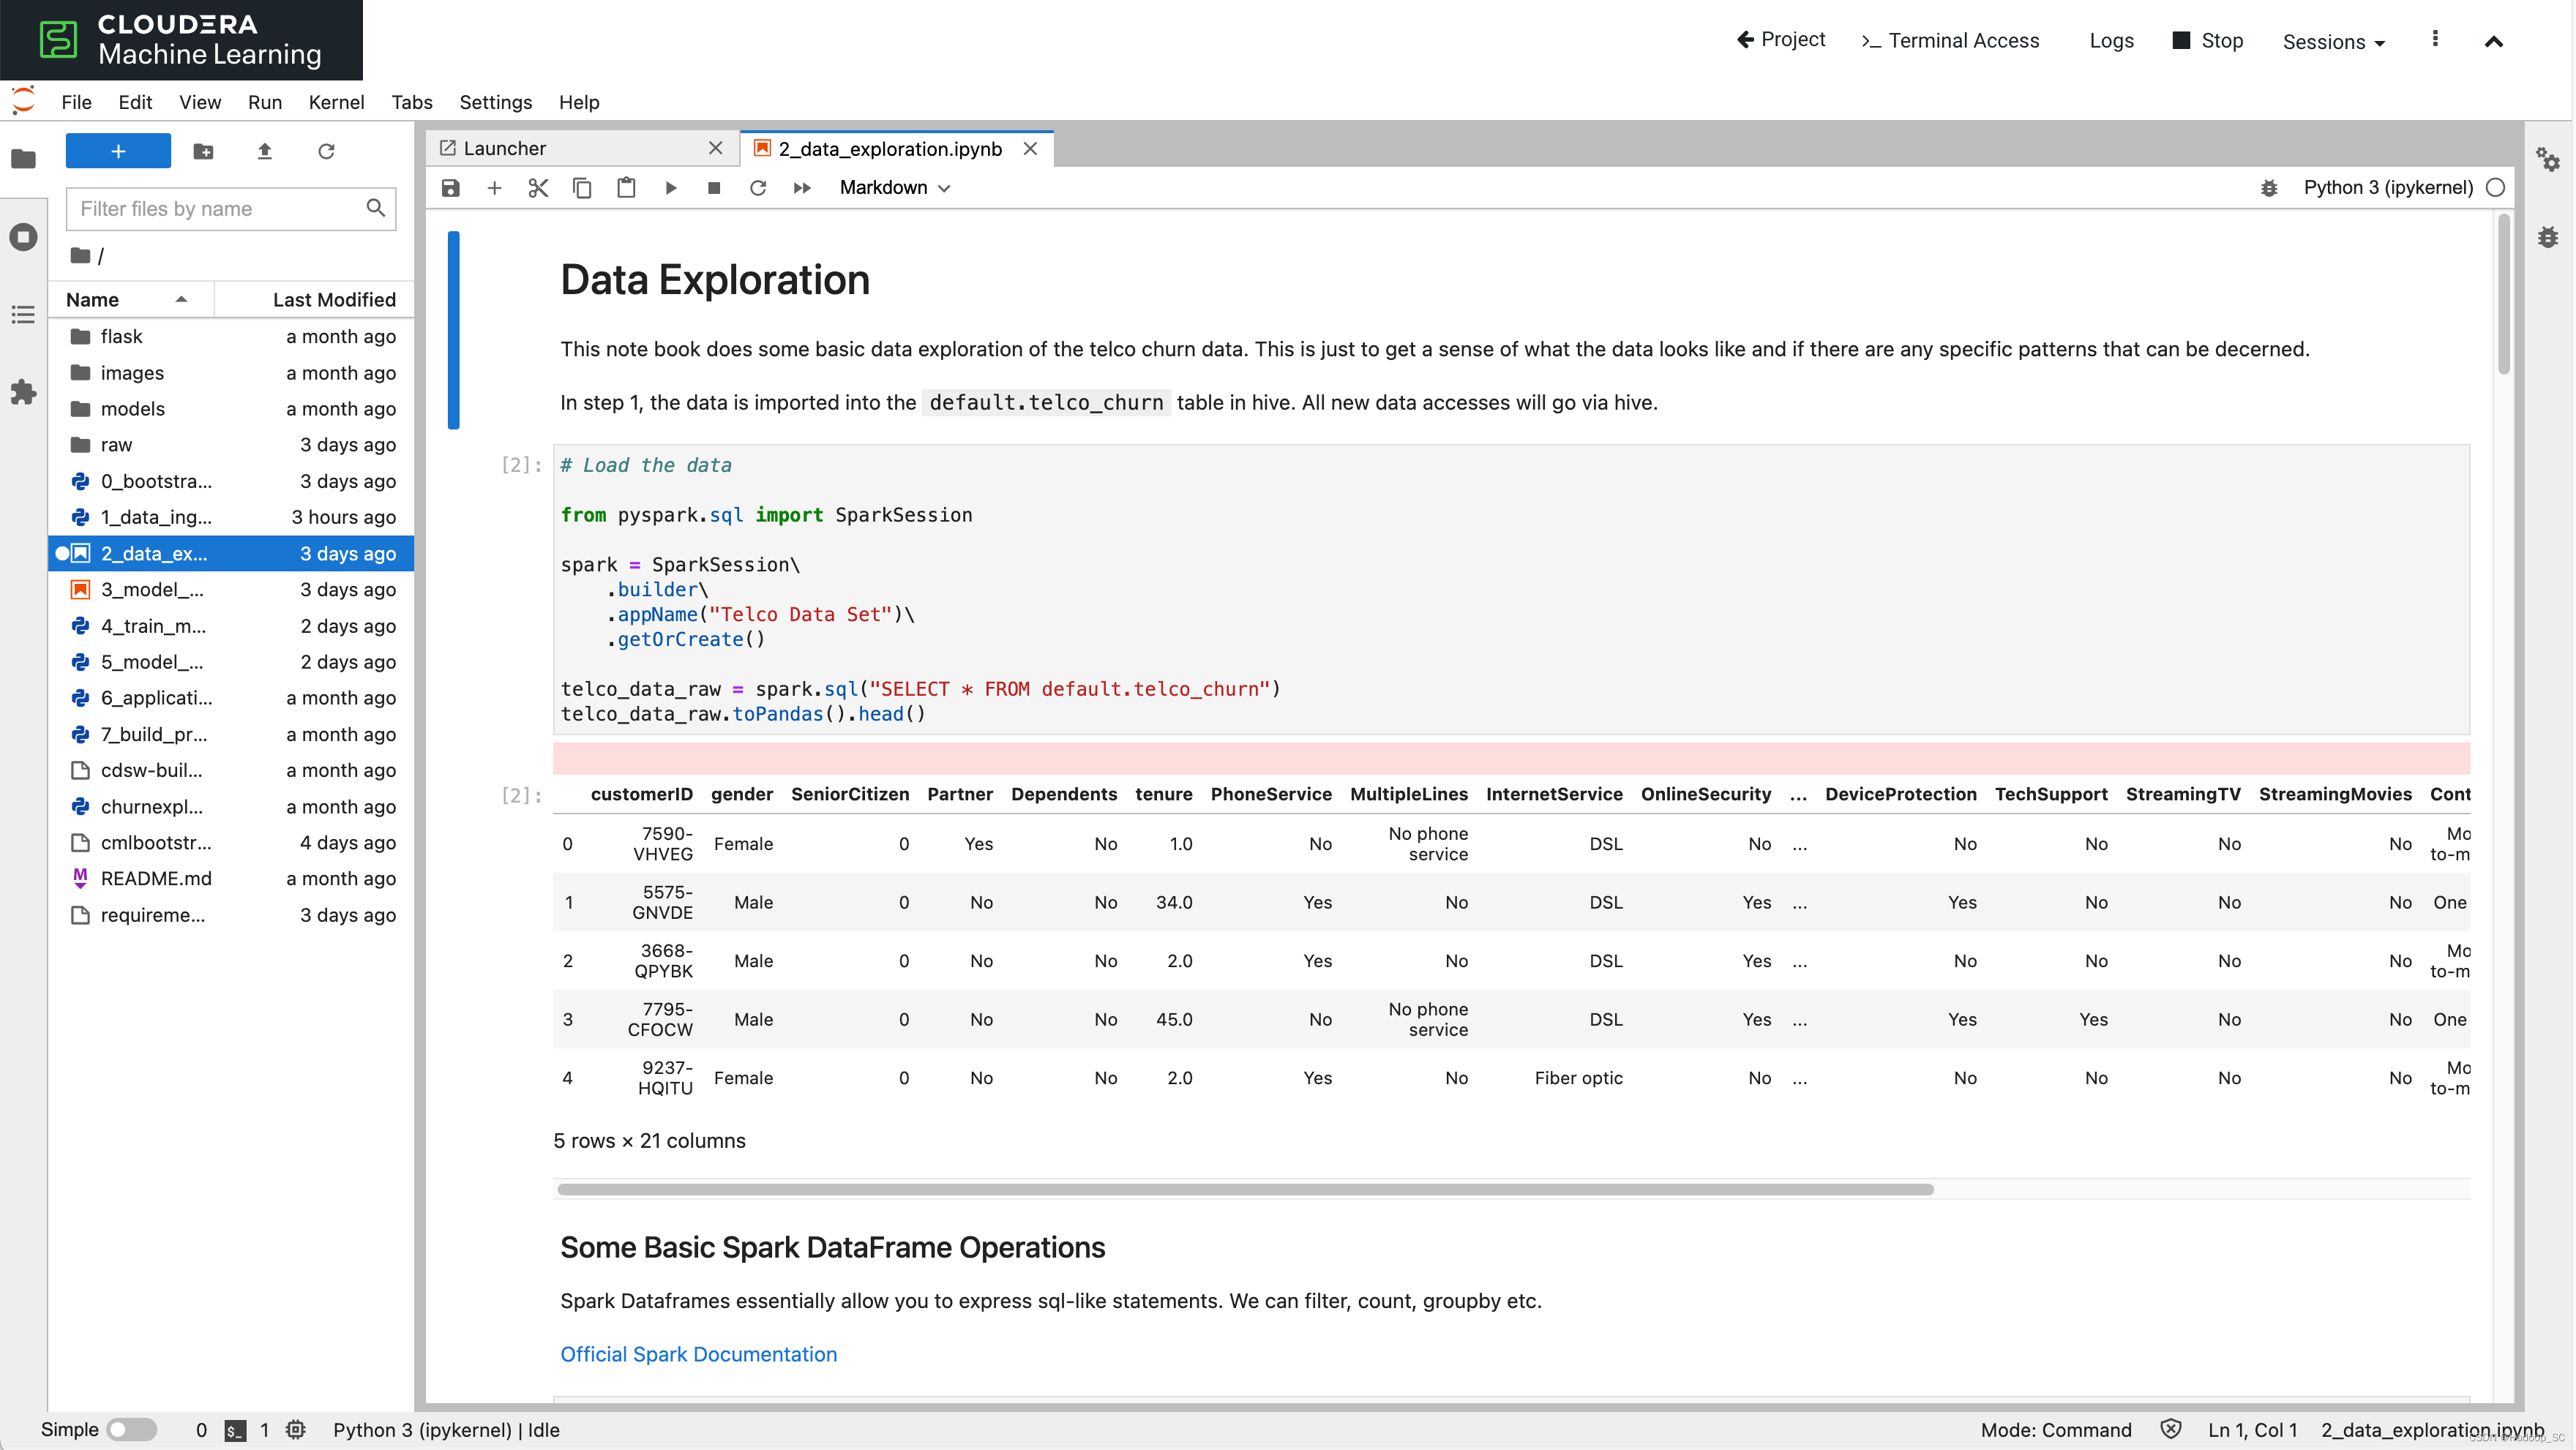Click the kernel status circle indicator

(x=2495, y=188)
